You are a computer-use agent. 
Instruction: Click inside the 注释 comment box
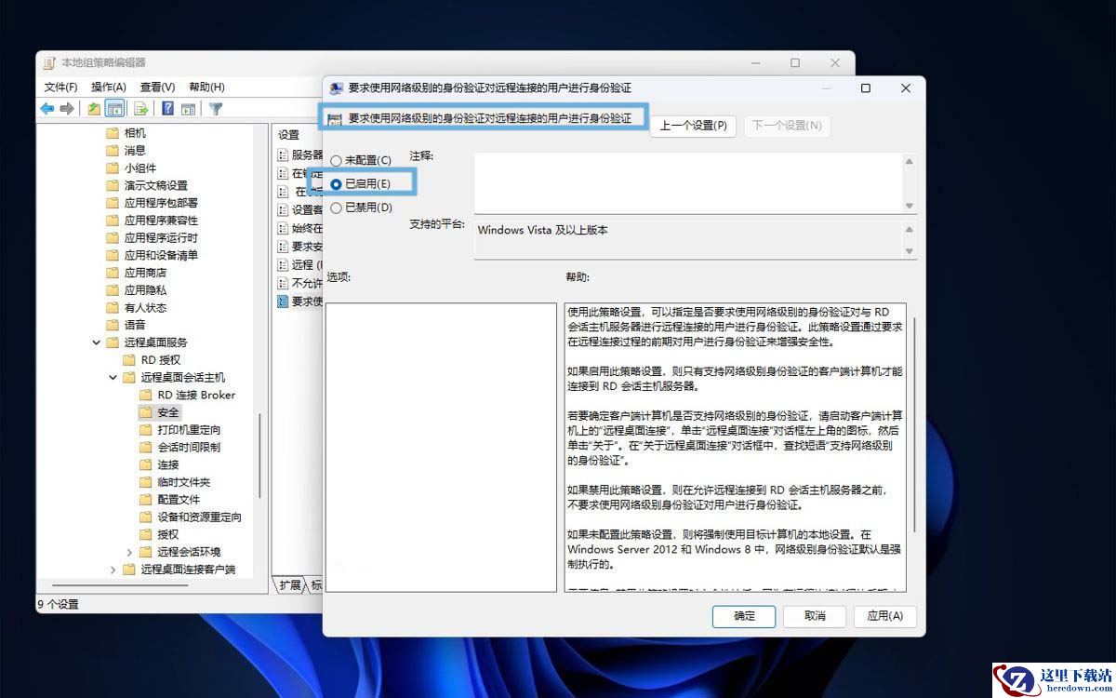pos(687,183)
